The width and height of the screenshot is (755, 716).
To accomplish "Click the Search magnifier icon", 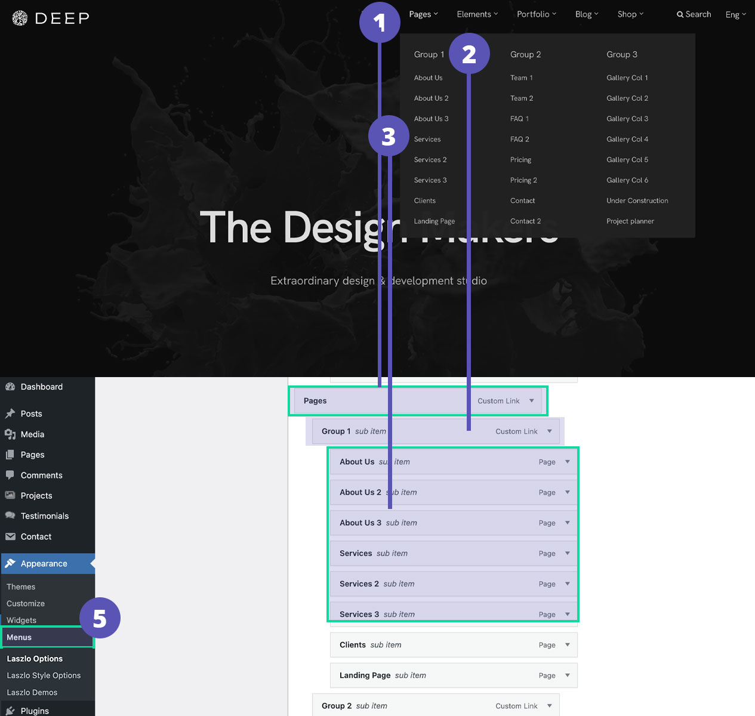I will point(680,14).
